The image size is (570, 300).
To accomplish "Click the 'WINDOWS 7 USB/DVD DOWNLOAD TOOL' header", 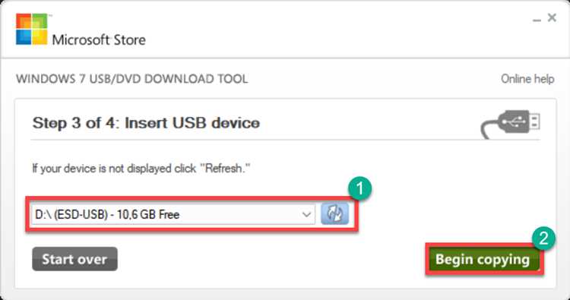I will [x=132, y=79].
